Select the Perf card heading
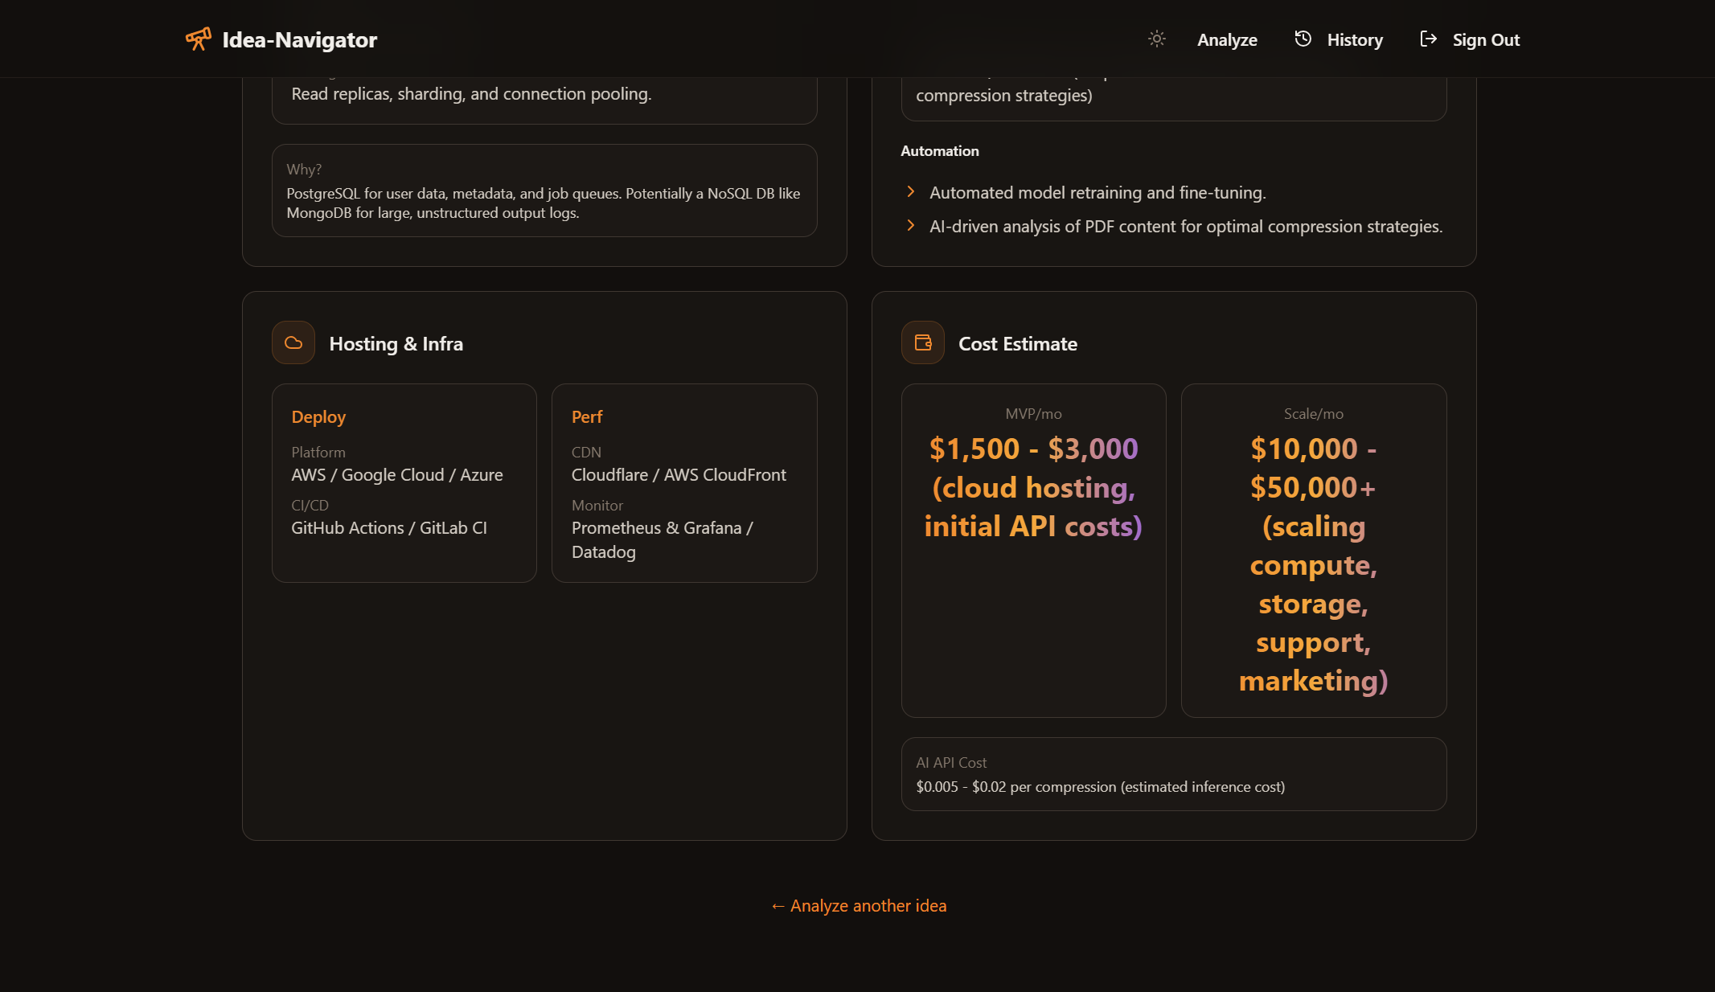 point(587,416)
